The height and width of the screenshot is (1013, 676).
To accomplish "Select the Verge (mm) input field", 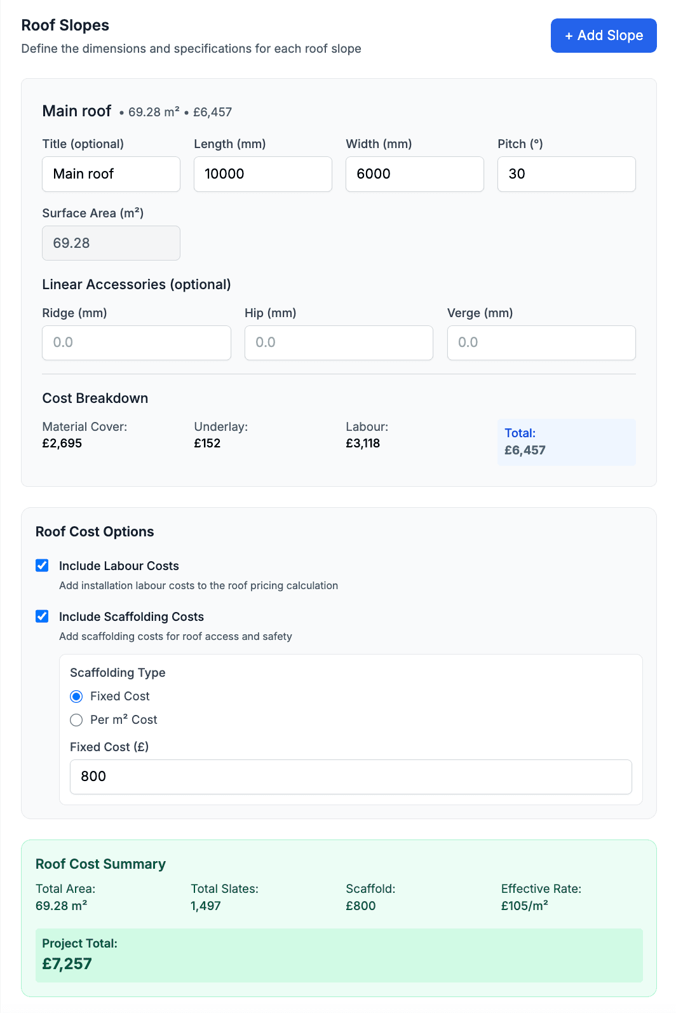I will (541, 343).
